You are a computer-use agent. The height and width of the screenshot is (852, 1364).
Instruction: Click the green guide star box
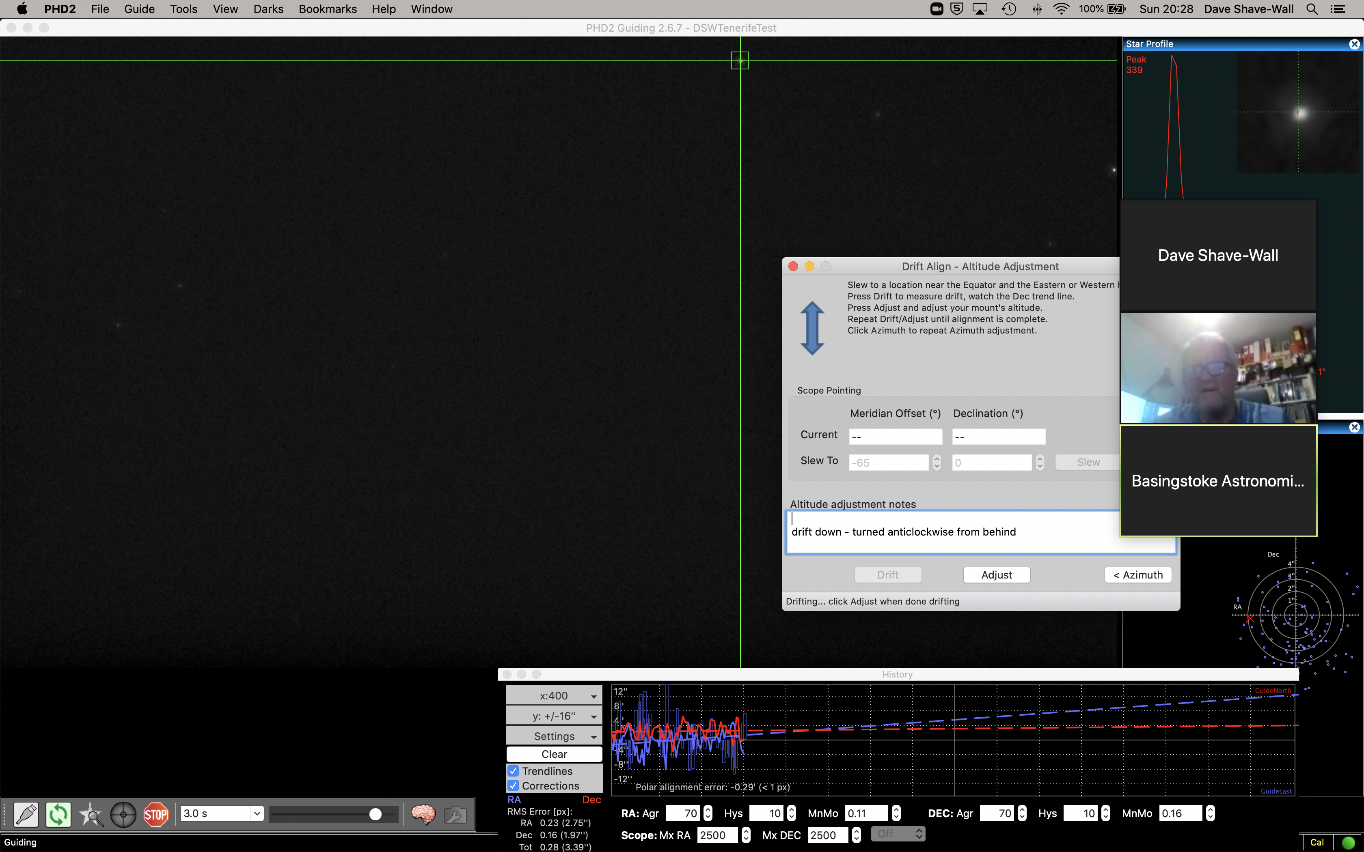tap(740, 60)
